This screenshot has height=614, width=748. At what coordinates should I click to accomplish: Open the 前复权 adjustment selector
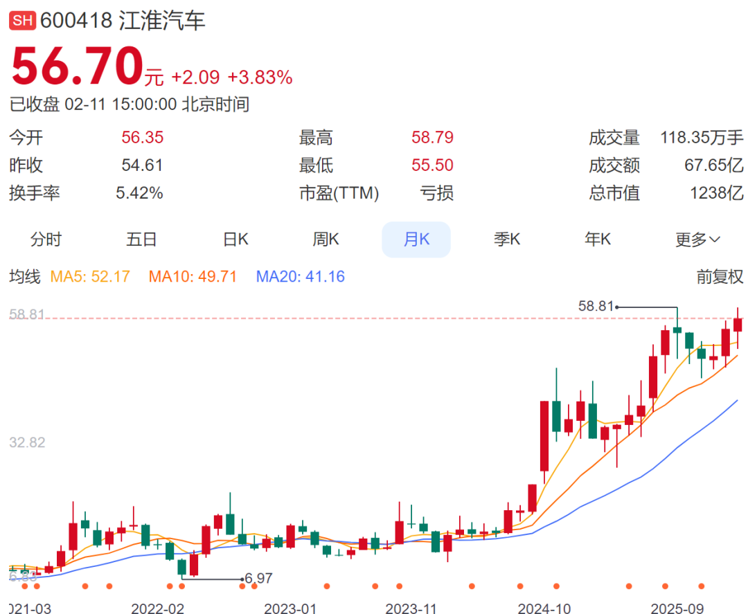[x=720, y=277]
